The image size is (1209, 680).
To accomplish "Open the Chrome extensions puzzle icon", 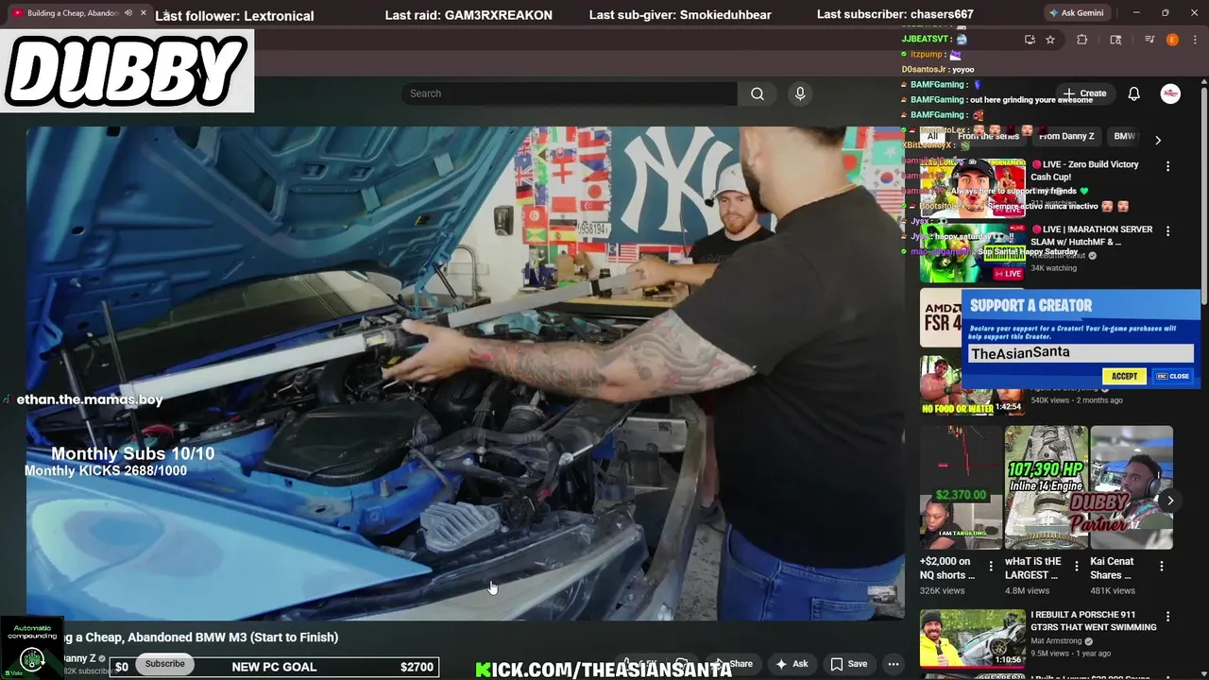I will click(1082, 40).
